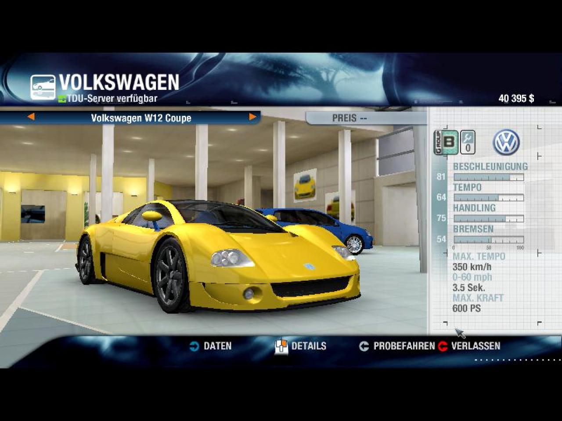Click the blue DATEN arrow icon
Viewport: 562px width, 421px height.
pyautogui.click(x=194, y=346)
